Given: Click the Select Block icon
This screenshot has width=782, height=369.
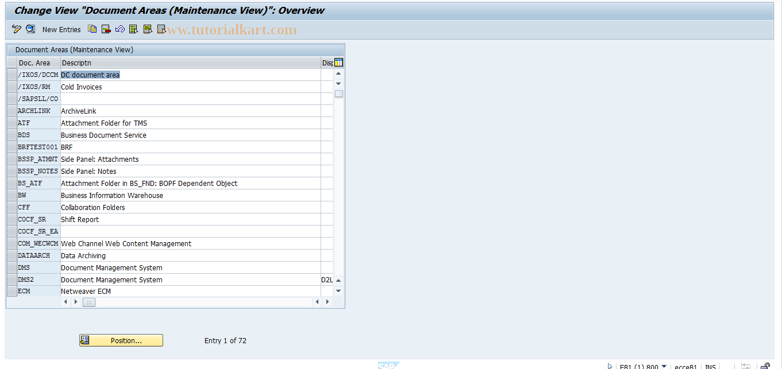Looking at the screenshot, I should [148, 29].
